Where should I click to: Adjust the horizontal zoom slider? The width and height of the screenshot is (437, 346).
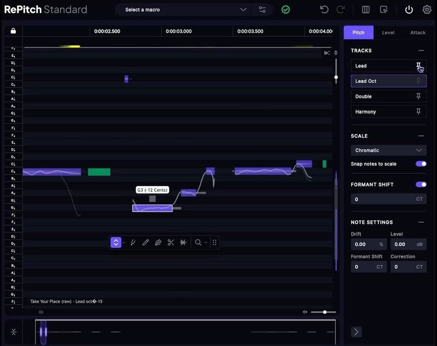click(x=325, y=312)
